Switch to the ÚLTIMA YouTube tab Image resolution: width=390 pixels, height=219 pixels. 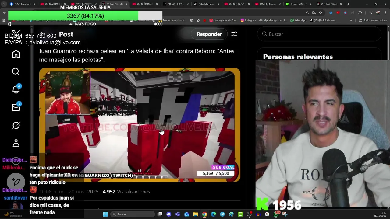tap(144, 4)
